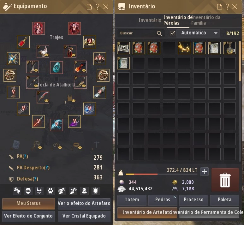Select the red gem necklace slot
This screenshot has height=225, width=244.
pos(23,42)
